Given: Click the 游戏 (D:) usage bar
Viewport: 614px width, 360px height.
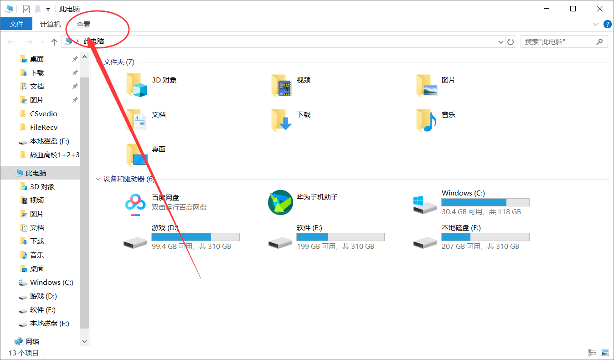Looking at the screenshot, I should pos(196,237).
